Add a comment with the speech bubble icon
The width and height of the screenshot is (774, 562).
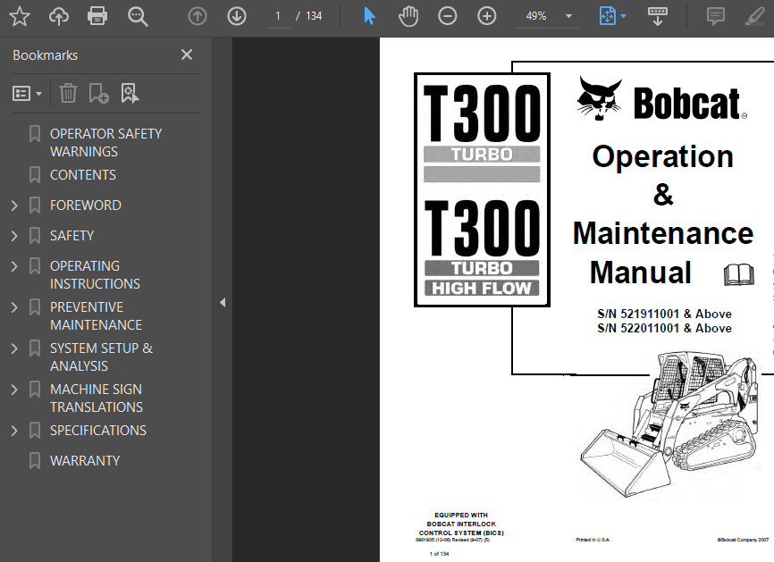(x=716, y=16)
